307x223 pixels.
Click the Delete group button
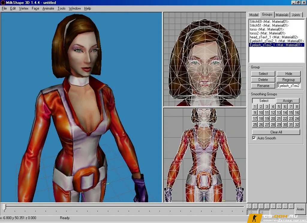point(263,80)
